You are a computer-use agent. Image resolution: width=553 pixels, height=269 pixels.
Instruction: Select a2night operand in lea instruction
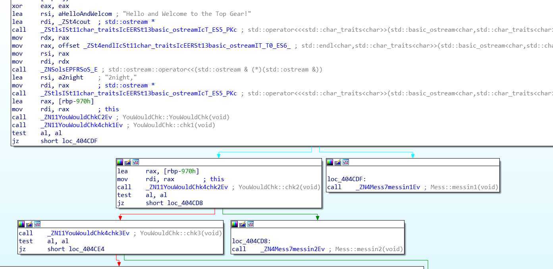[71, 77]
